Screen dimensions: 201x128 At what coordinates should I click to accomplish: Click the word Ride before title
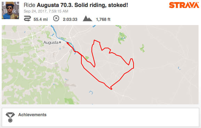pos(30,5)
